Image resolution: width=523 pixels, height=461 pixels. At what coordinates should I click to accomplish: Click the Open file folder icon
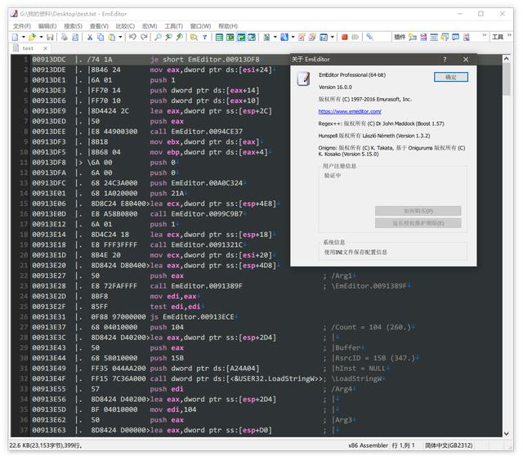click(x=32, y=37)
